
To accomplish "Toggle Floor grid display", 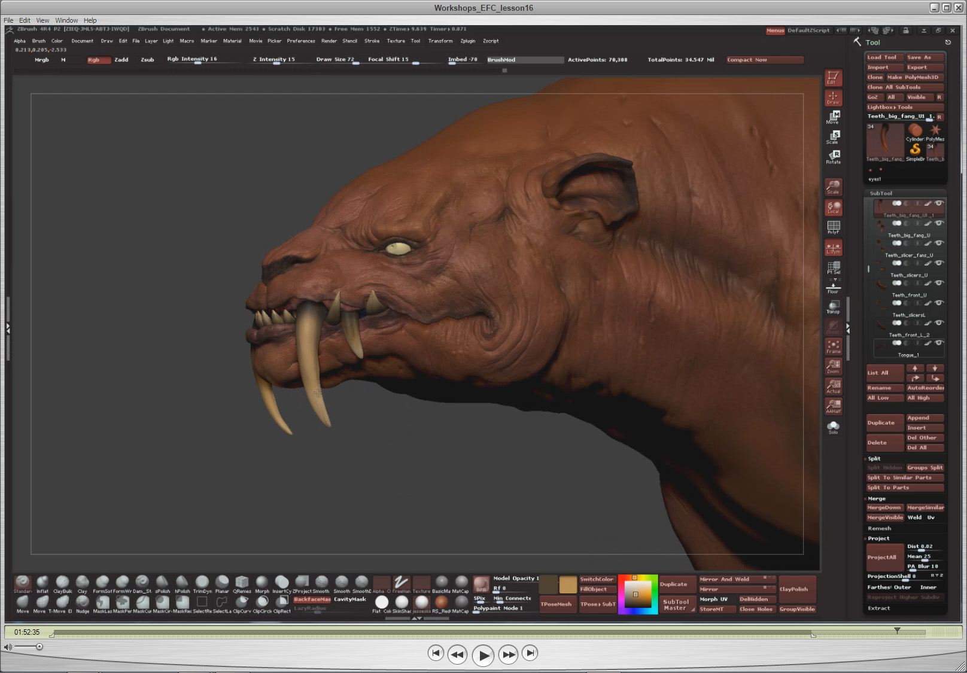I will [x=833, y=287].
